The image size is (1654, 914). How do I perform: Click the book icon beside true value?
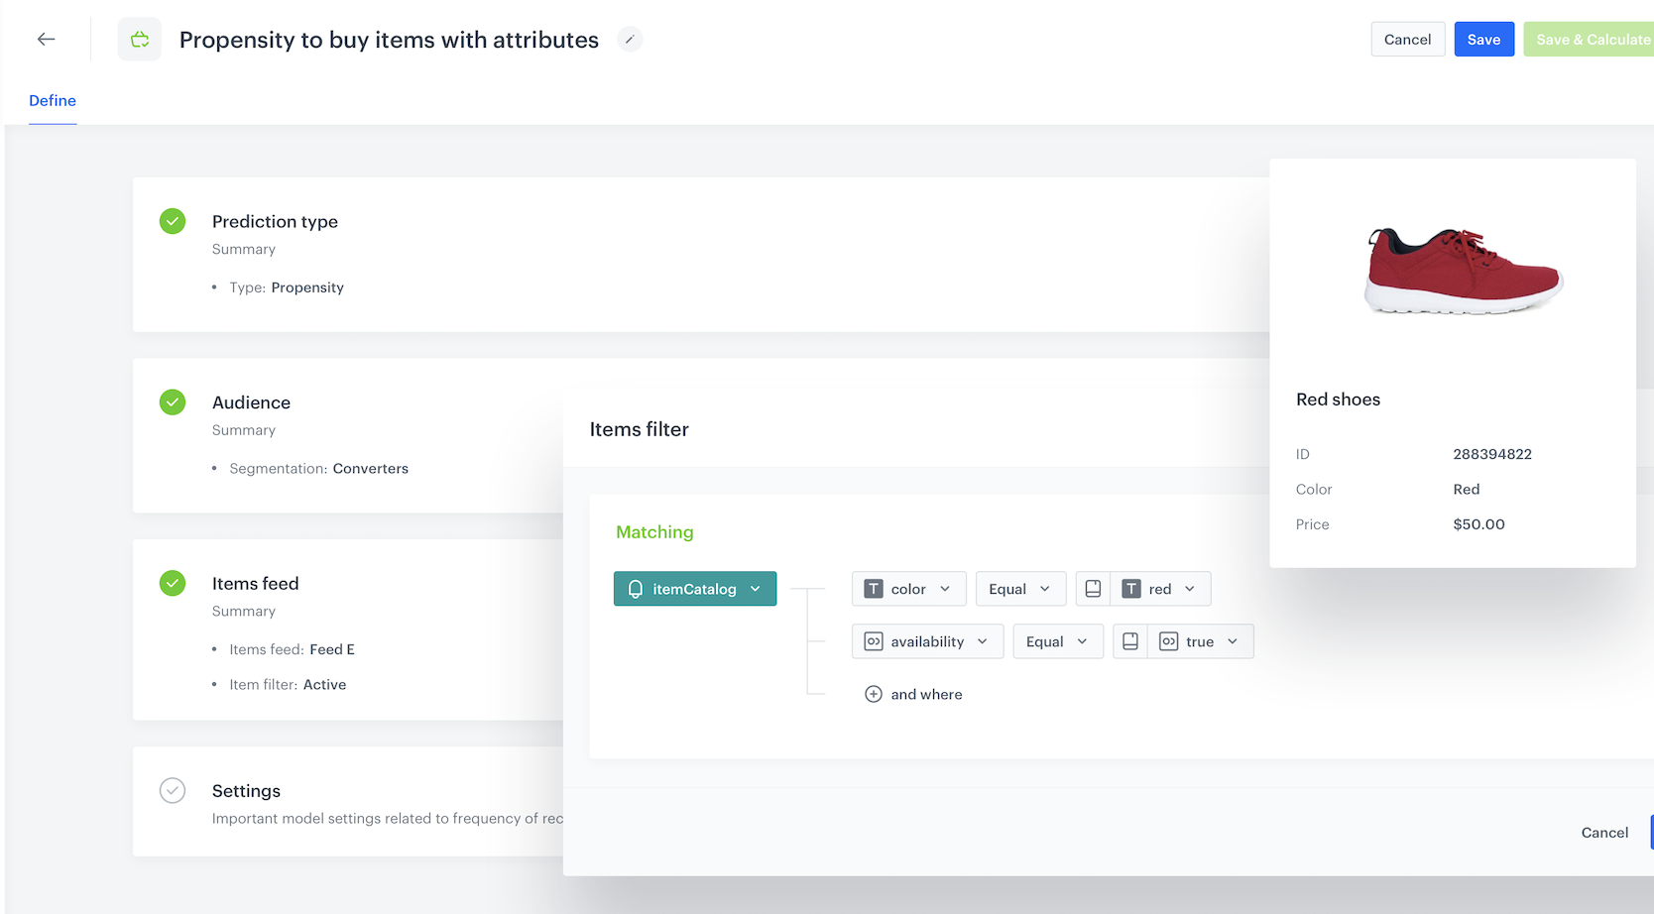(1130, 641)
